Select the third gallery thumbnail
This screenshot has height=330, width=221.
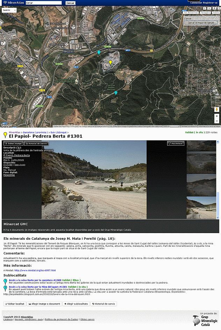(201, 185)
